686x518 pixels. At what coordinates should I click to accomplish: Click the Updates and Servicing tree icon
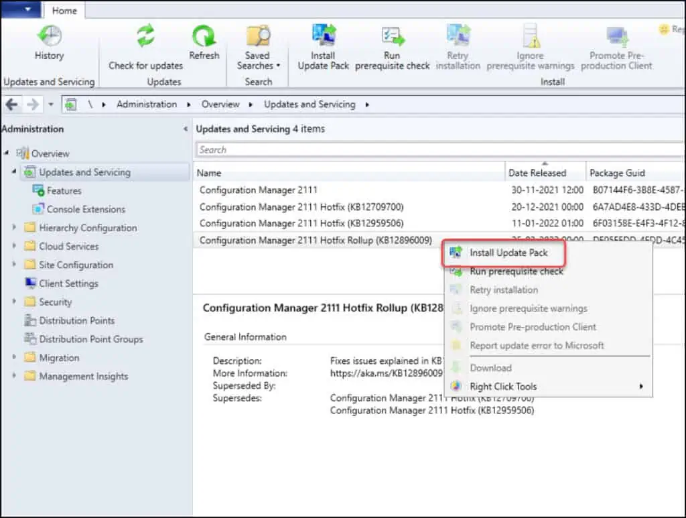(x=29, y=172)
